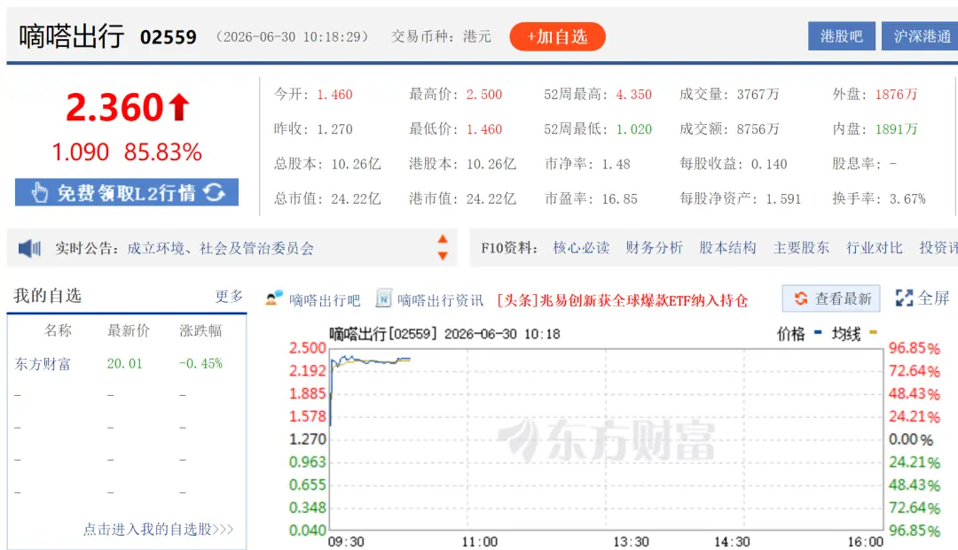Click the current price 2.360

point(114,107)
